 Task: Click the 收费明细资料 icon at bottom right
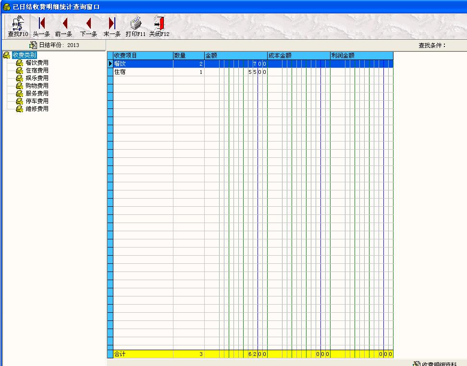coord(417,364)
